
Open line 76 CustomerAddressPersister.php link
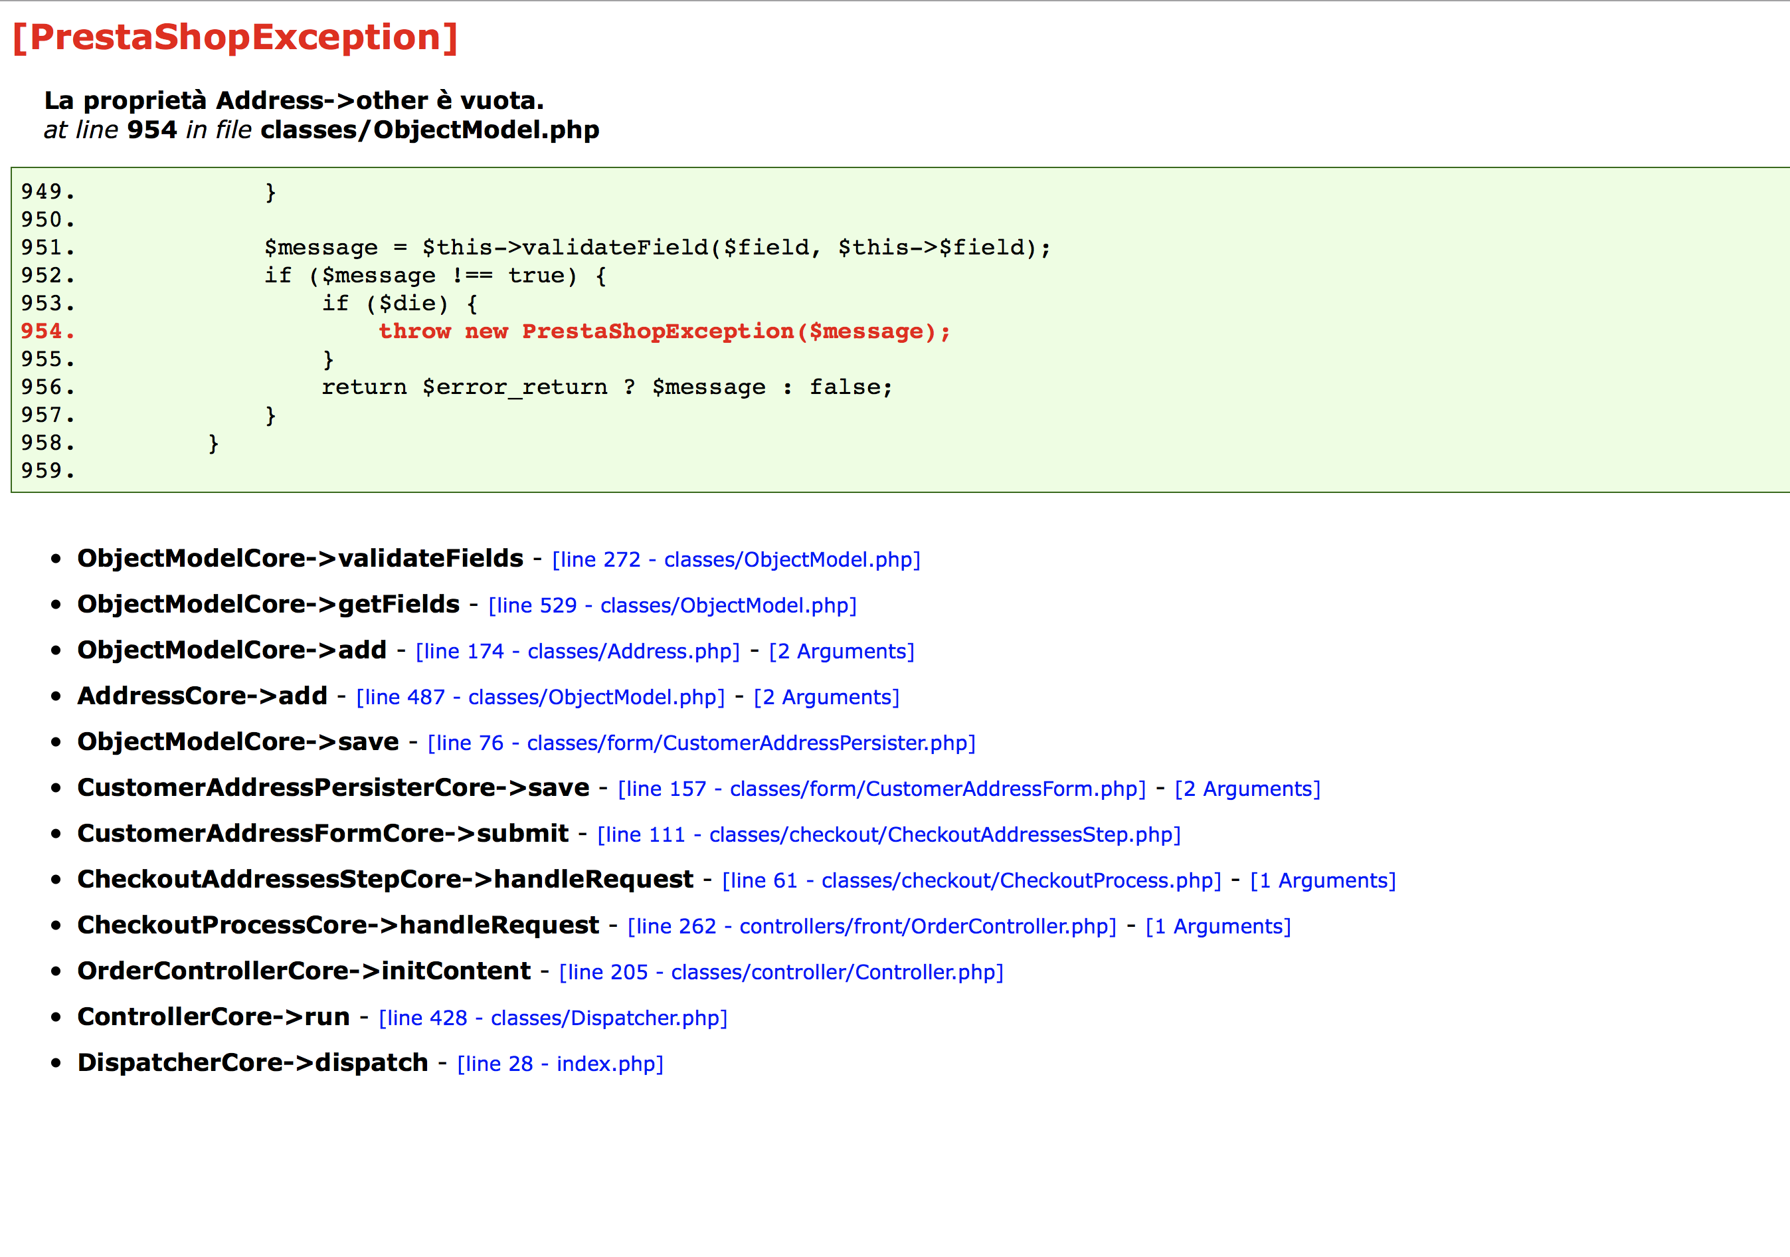[701, 743]
